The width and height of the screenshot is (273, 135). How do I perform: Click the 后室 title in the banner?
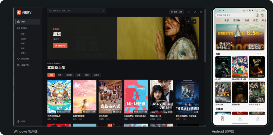pyautogui.click(x=57, y=34)
